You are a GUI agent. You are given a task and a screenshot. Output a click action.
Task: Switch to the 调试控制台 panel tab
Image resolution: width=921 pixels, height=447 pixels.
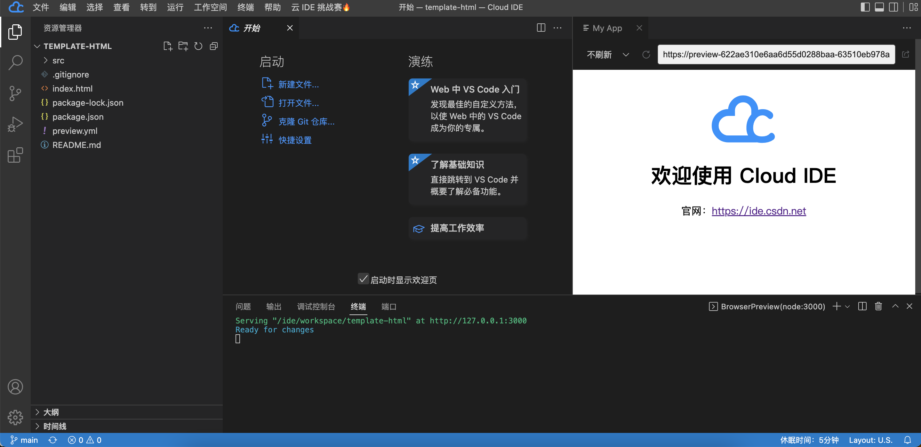[x=316, y=306]
